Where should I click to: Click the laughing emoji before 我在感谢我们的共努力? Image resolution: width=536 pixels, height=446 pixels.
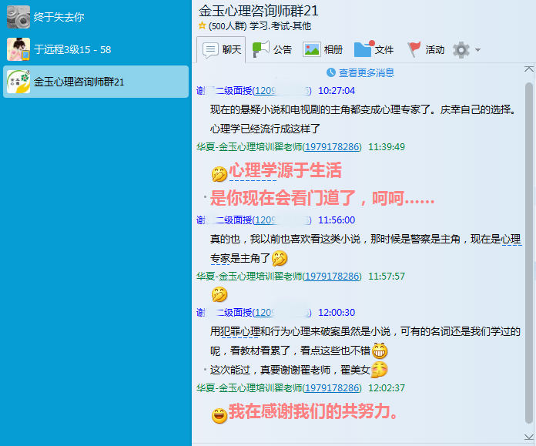point(219,415)
